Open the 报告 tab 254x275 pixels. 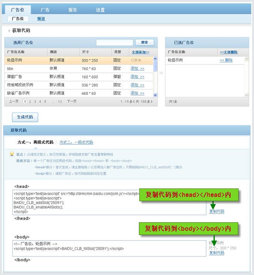click(x=73, y=10)
